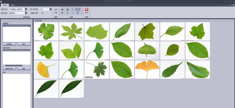Switch to the 帮助 tab
Image resolution: width=235 pixels, height=108 pixels.
pos(13,5)
